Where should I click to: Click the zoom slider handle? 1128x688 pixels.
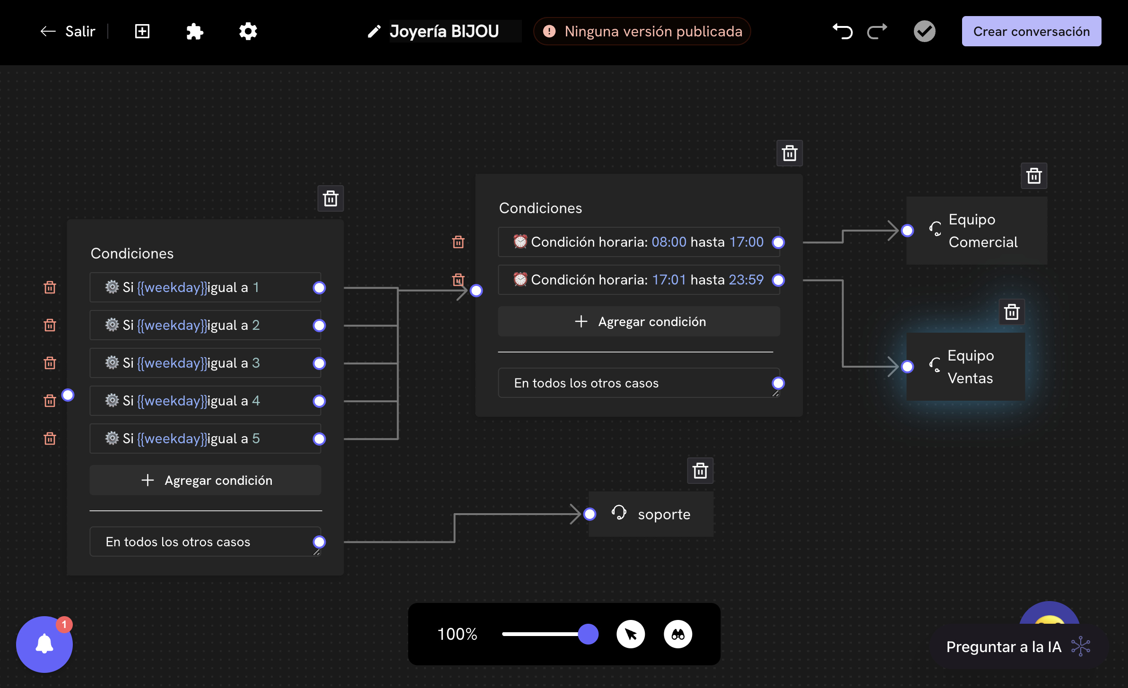click(x=589, y=634)
